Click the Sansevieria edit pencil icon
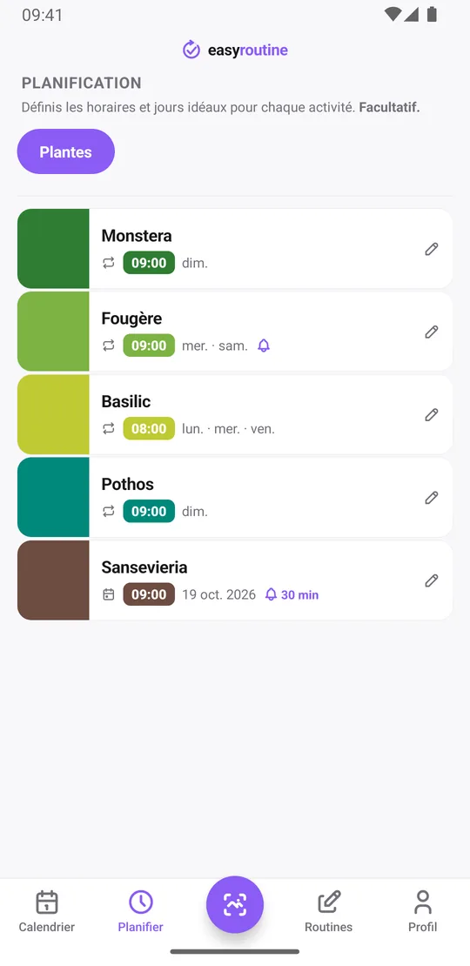 pyautogui.click(x=431, y=580)
